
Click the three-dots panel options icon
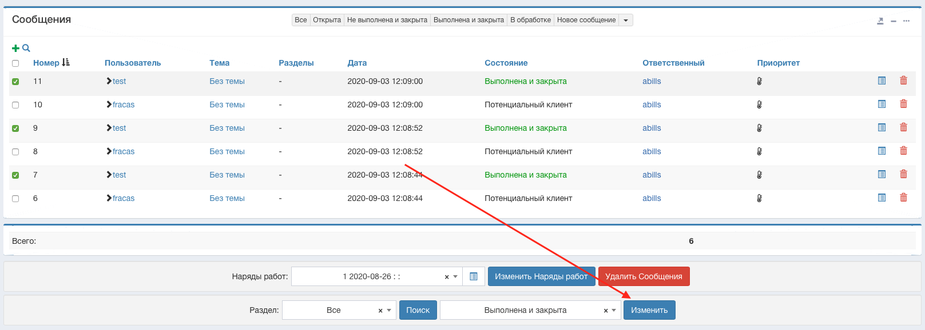[906, 21]
